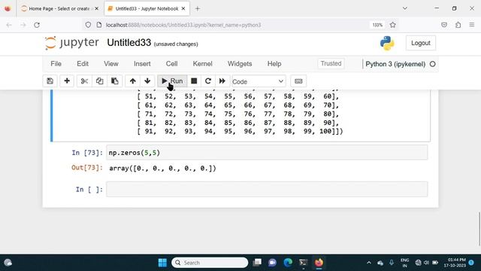Open the Kernel menu
Image resolution: width=481 pixels, height=271 pixels.
coord(202,64)
